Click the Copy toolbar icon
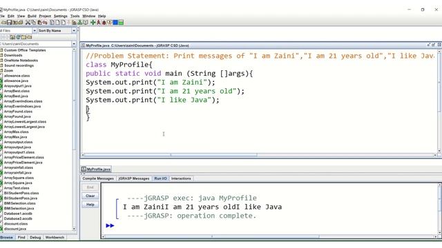Screen dimensions: 442x248 (x=34, y=23)
